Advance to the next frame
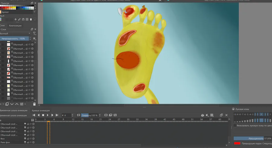This screenshot has height=148, width=272. coord(52,115)
